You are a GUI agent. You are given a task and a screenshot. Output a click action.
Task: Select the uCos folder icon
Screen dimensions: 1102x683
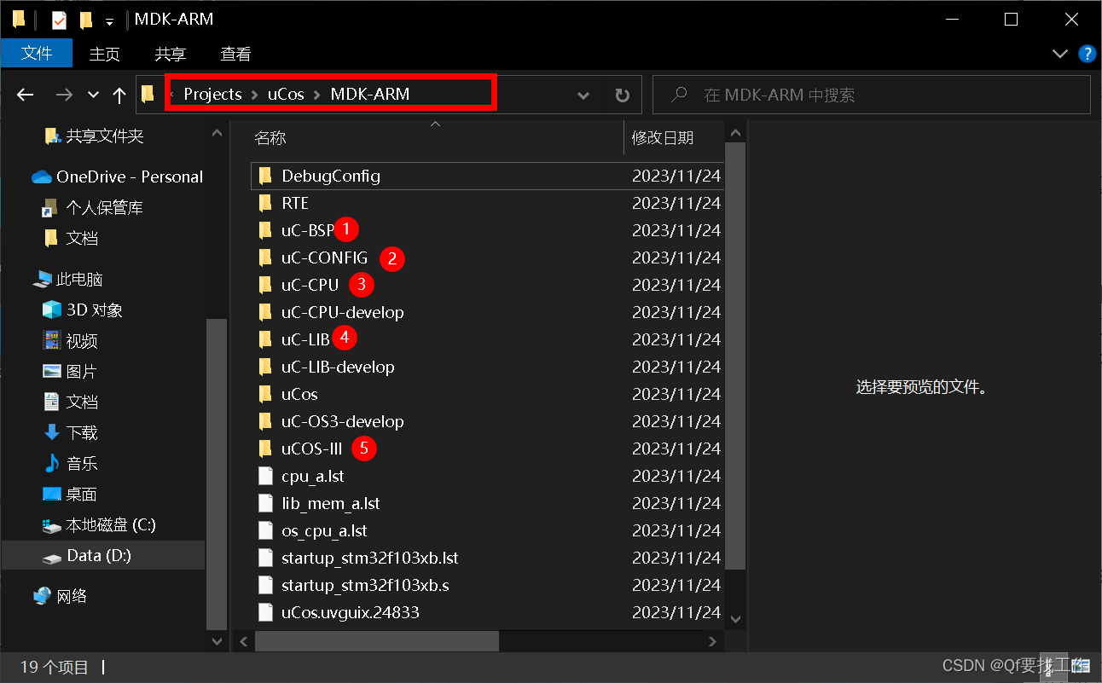265,394
